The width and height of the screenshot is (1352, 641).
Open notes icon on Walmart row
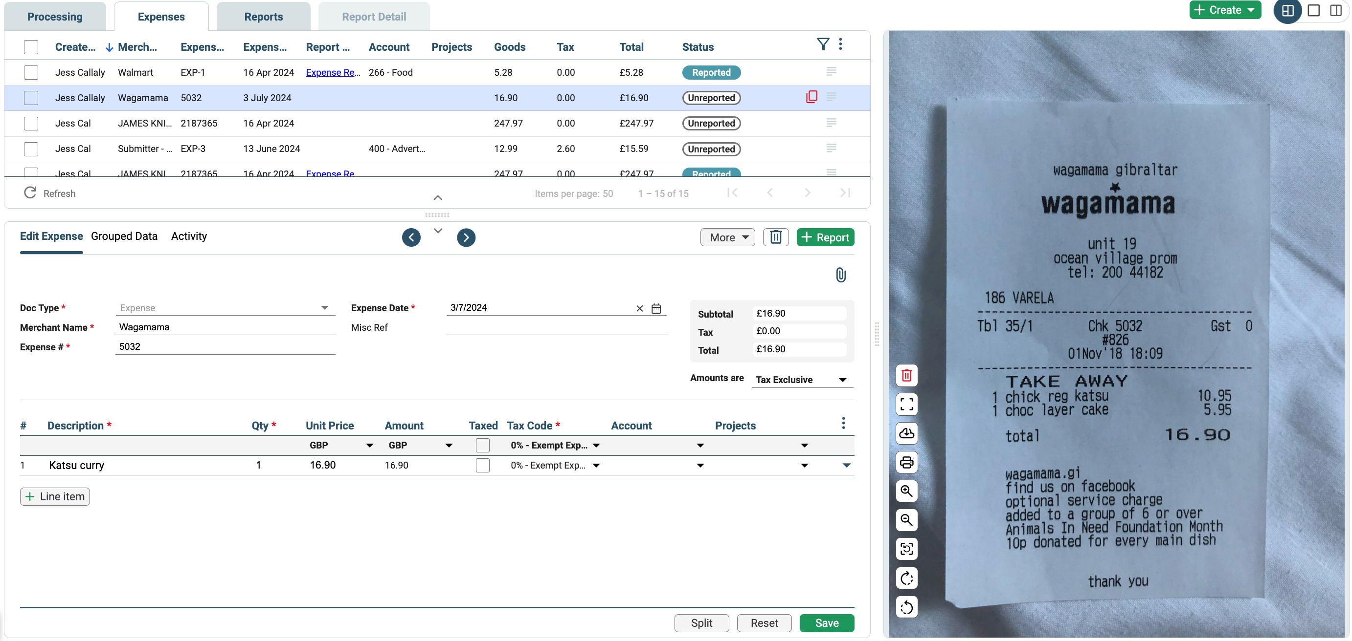(x=831, y=71)
